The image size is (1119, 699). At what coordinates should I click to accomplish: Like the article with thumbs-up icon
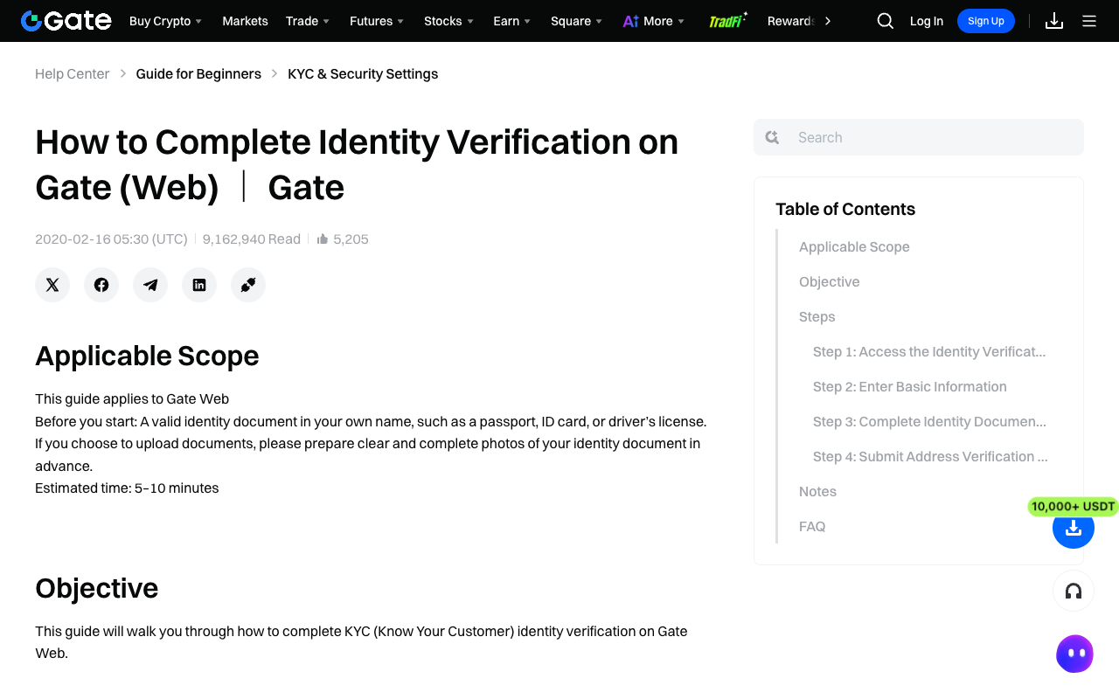pyautogui.click(x=323, y=239)
